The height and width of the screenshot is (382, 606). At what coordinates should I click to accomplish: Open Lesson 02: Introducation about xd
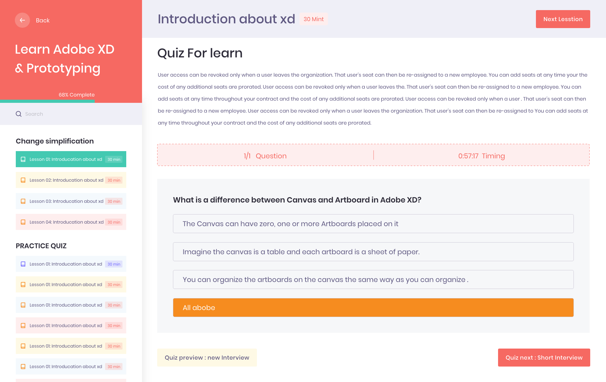pos(71,180)
